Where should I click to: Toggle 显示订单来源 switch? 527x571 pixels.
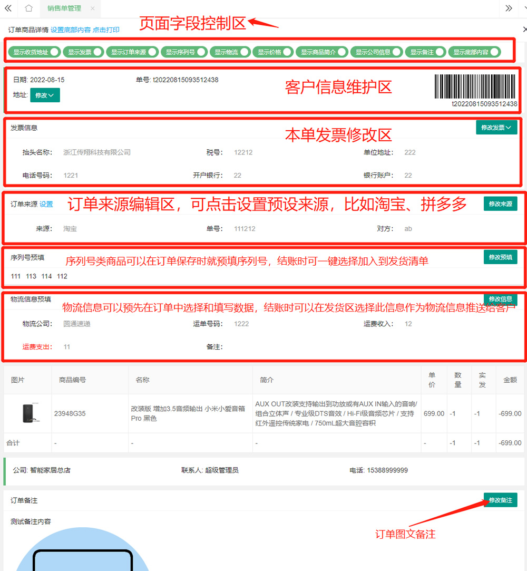[x=132, y=52]
